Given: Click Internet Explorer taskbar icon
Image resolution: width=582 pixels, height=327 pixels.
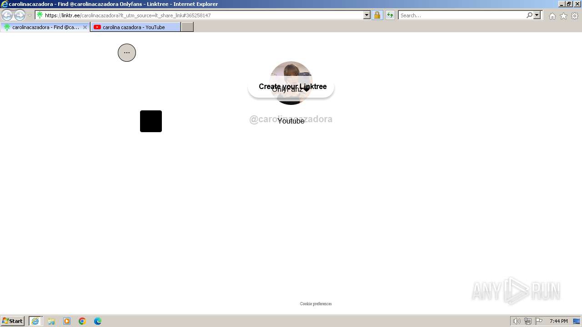Looking at the screenshot, I should coord(35,321).
